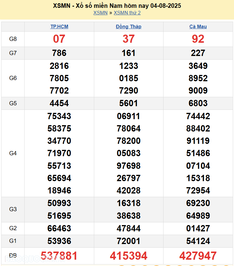Click the G7 number 786
Screen dimensions: 234x266
(x=59, y=53)
